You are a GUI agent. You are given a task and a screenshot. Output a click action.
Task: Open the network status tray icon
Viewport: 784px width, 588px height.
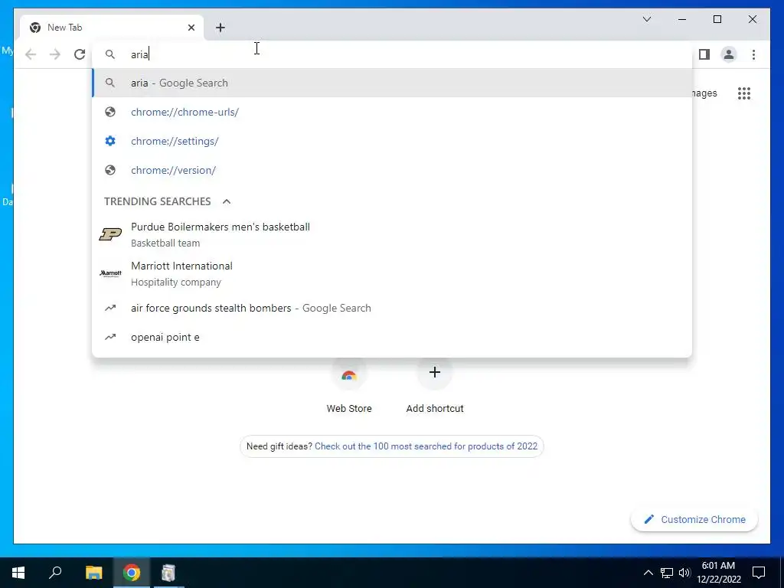[x=667, y=573]
